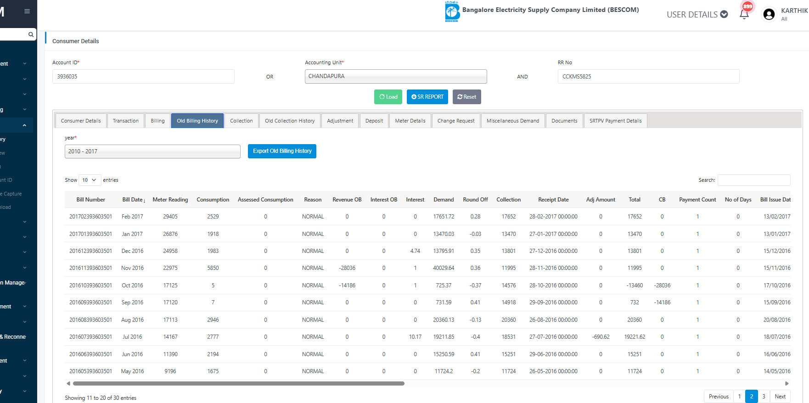
Task: Click the BESCOM logo
Action: [x=452, y=11]
